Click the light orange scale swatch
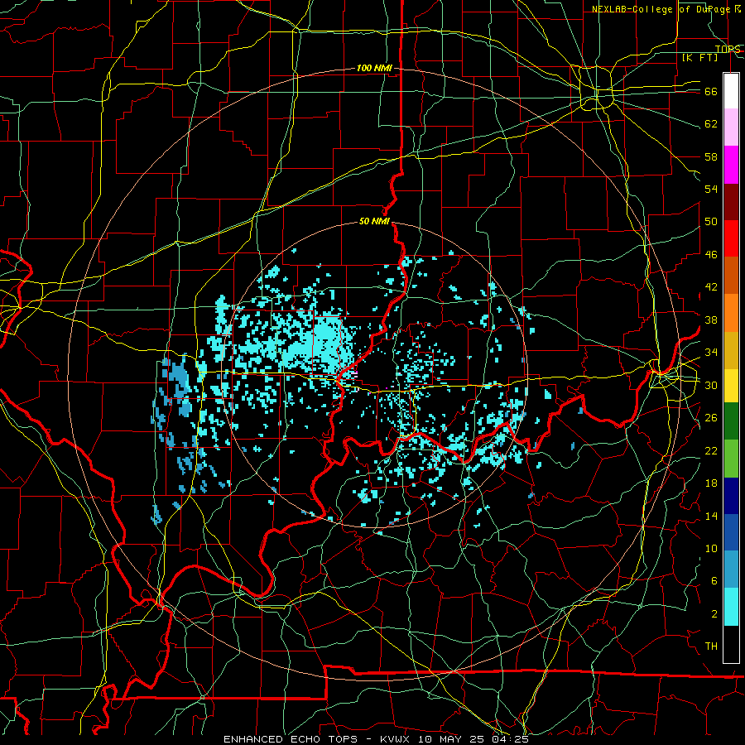This screenshot has height=745, width=745. (x=731, y=312)
